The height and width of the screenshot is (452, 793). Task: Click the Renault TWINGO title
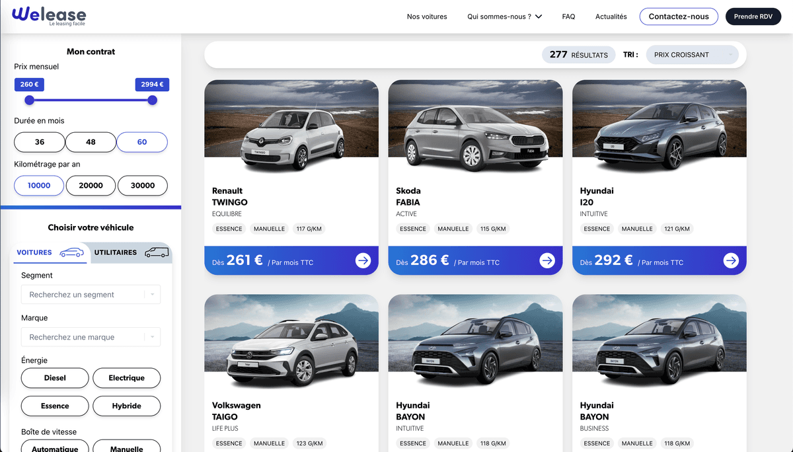(x=230, y=196)
